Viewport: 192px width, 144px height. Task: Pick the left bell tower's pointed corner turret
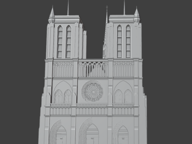point(52,14)
